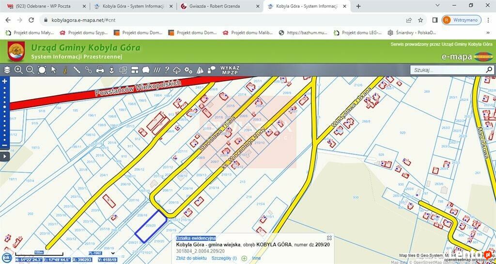This screenshot has height=264, width=496.
Task: Click the Szukaj search field
Action: [448, 70]
